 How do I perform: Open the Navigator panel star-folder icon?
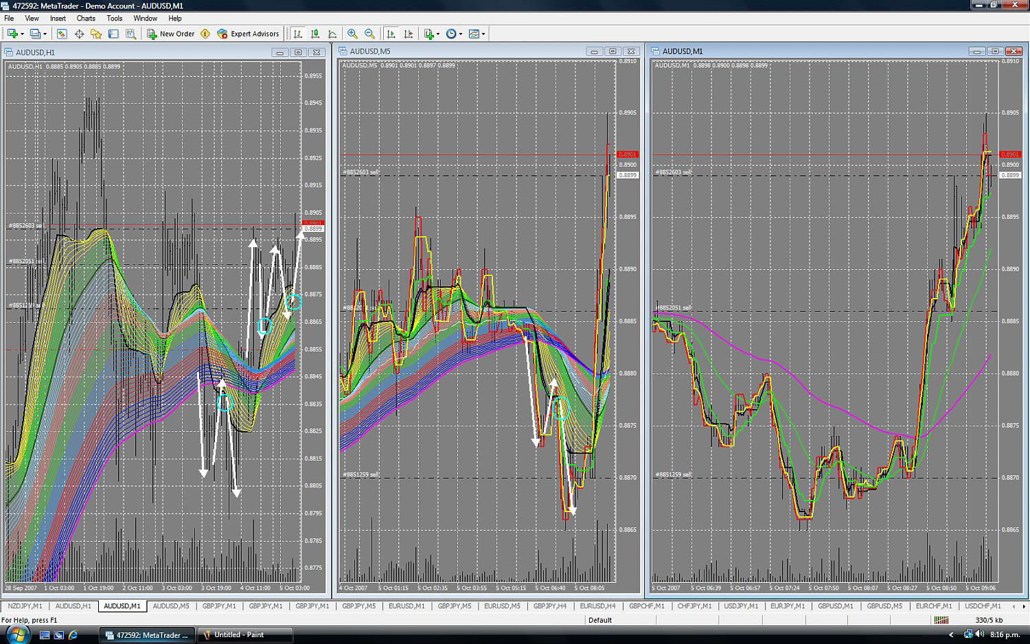[x=96, y=34]
